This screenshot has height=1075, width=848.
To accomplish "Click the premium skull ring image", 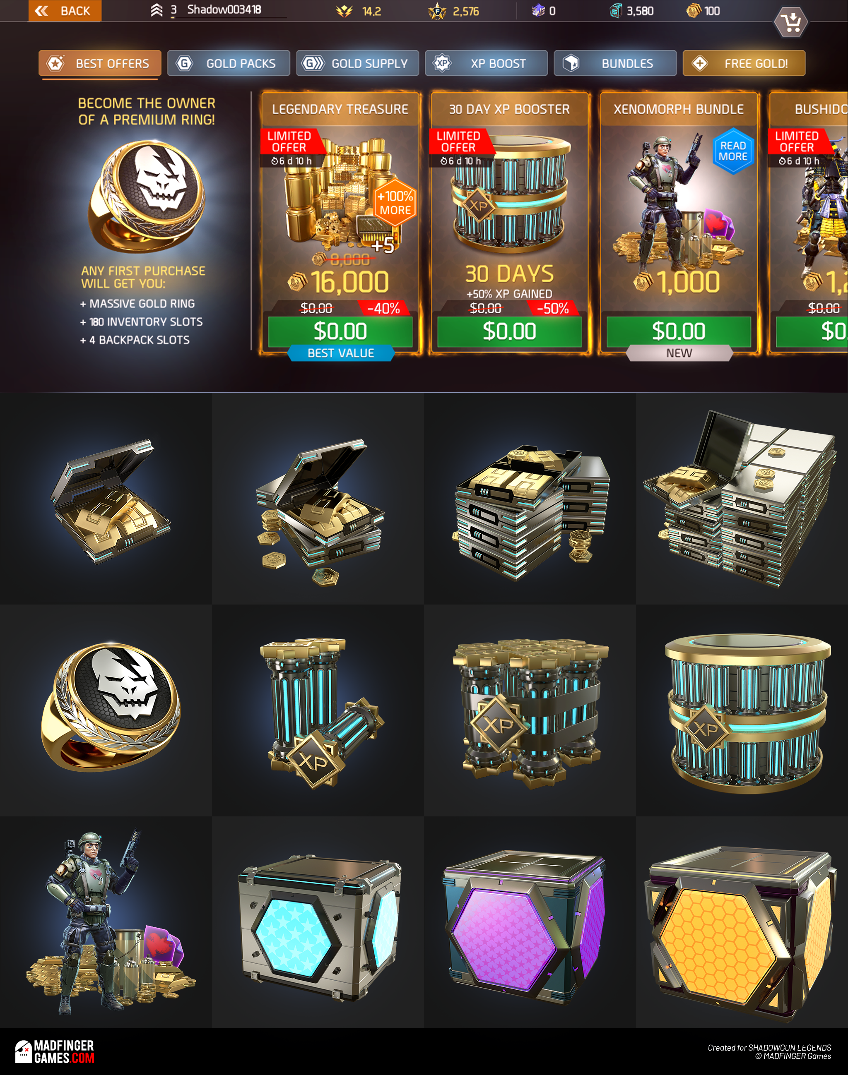I will [x=146, y=195].
